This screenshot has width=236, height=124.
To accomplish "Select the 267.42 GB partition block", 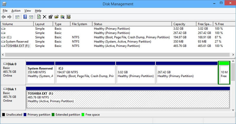I will coord(186,73).
